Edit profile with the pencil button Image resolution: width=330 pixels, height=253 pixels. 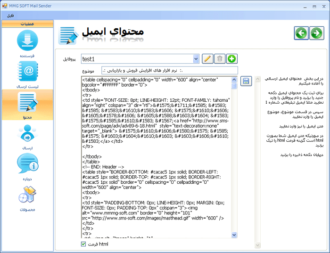tap(207, 59)
